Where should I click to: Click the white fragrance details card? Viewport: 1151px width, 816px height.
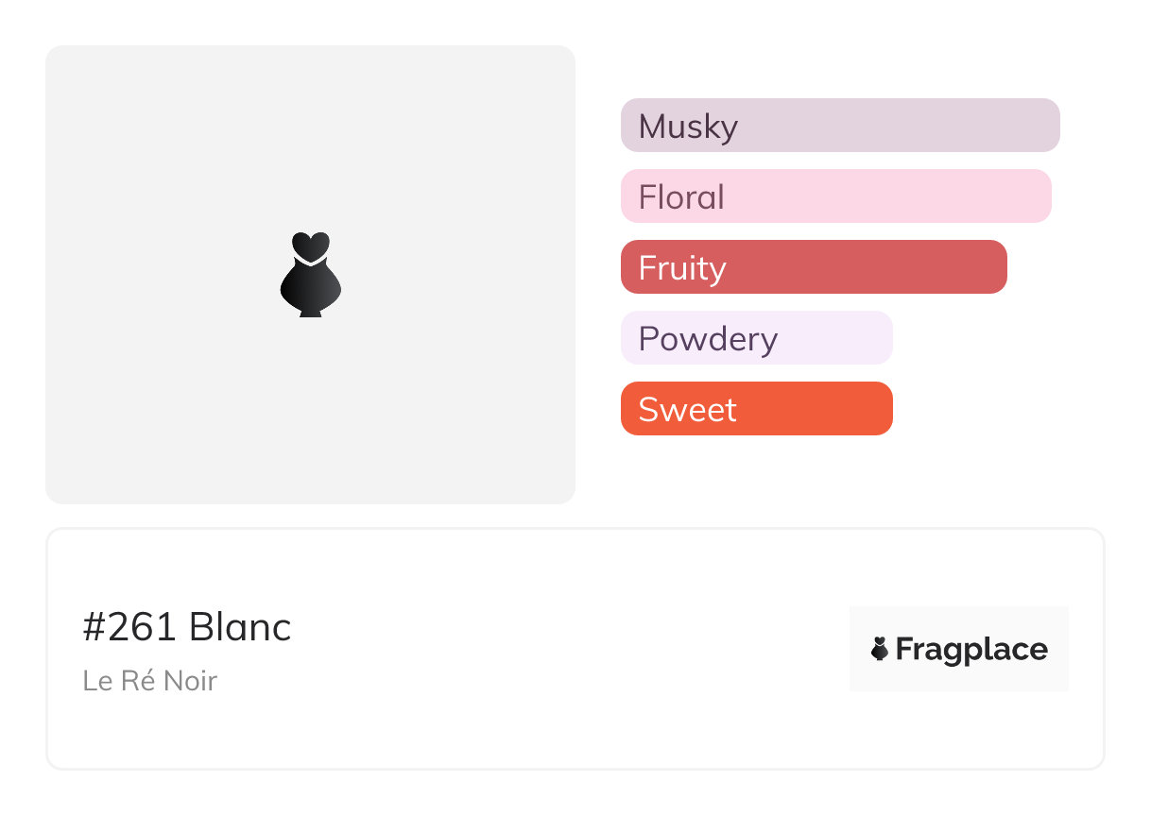pyautogui.click(x=575, y=649)
